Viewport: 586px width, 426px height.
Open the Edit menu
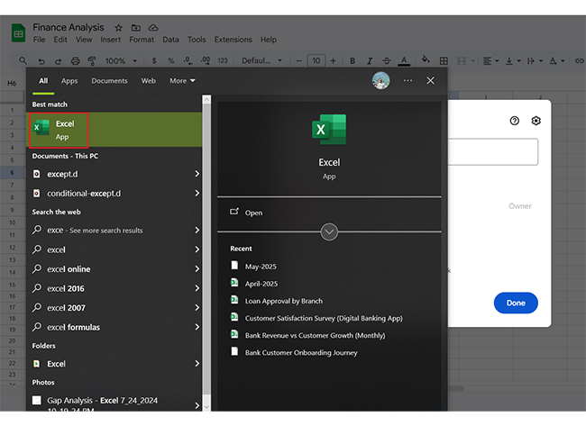(x=60, y=40)
